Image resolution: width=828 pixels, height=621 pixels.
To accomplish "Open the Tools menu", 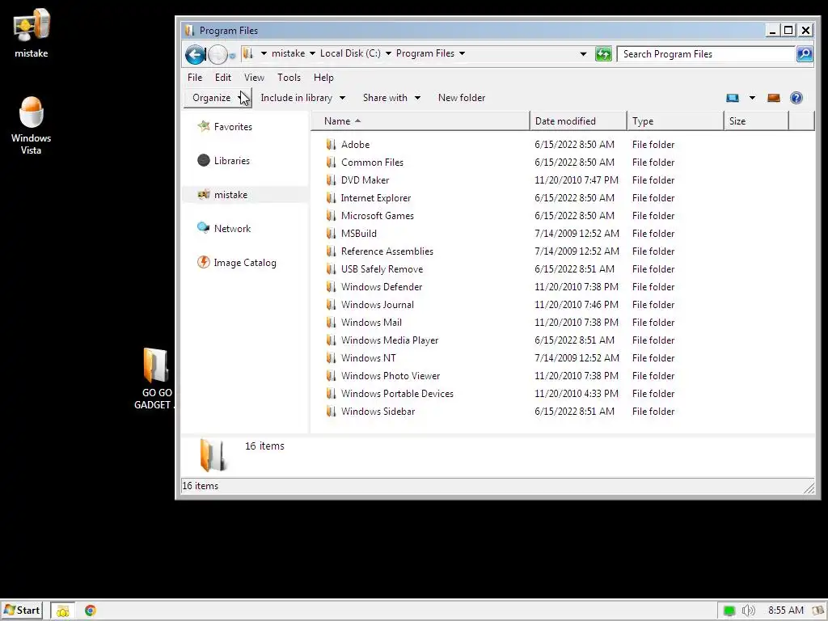I will pos(289,77).
